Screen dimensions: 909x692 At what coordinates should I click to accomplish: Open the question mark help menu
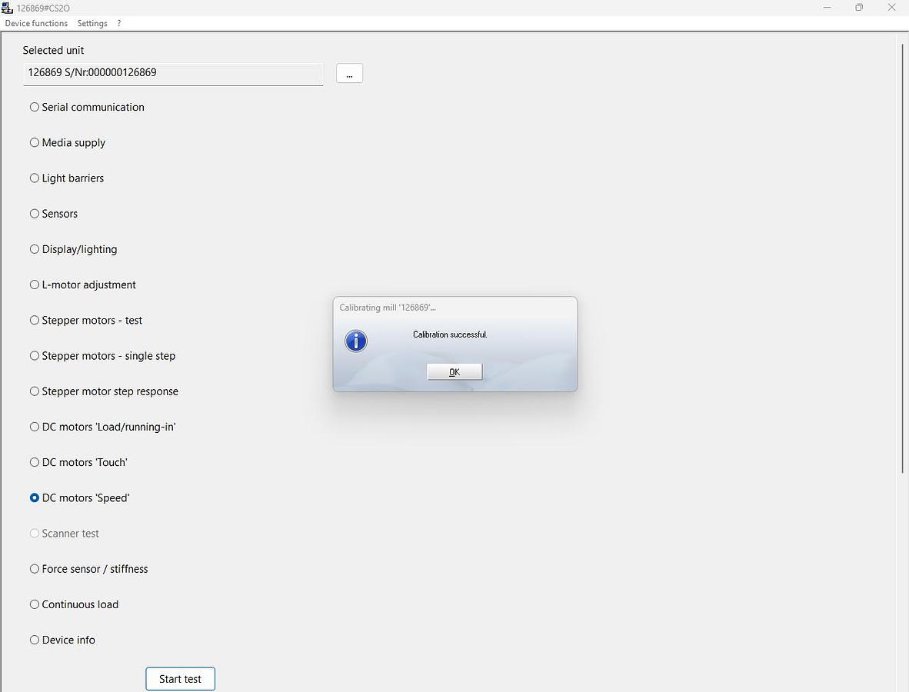coord(119,23)
